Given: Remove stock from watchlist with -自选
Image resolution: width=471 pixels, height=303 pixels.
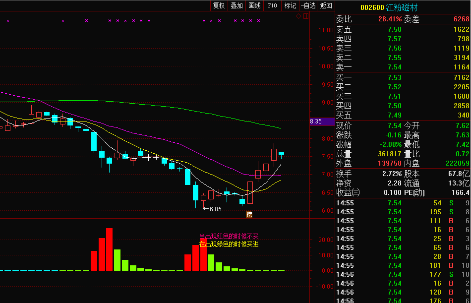Looking at the screenshot, I should coord(307,5).
